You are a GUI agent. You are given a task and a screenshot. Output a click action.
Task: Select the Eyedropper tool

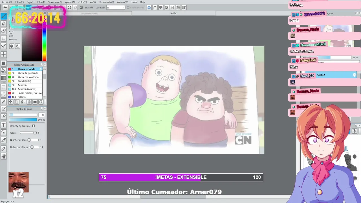pyautogui.click(x=4, y=149)
